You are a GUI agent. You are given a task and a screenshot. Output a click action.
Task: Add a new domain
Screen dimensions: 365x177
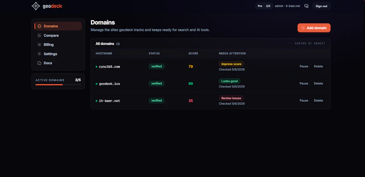pyautogui.click(x=314, y=28)
